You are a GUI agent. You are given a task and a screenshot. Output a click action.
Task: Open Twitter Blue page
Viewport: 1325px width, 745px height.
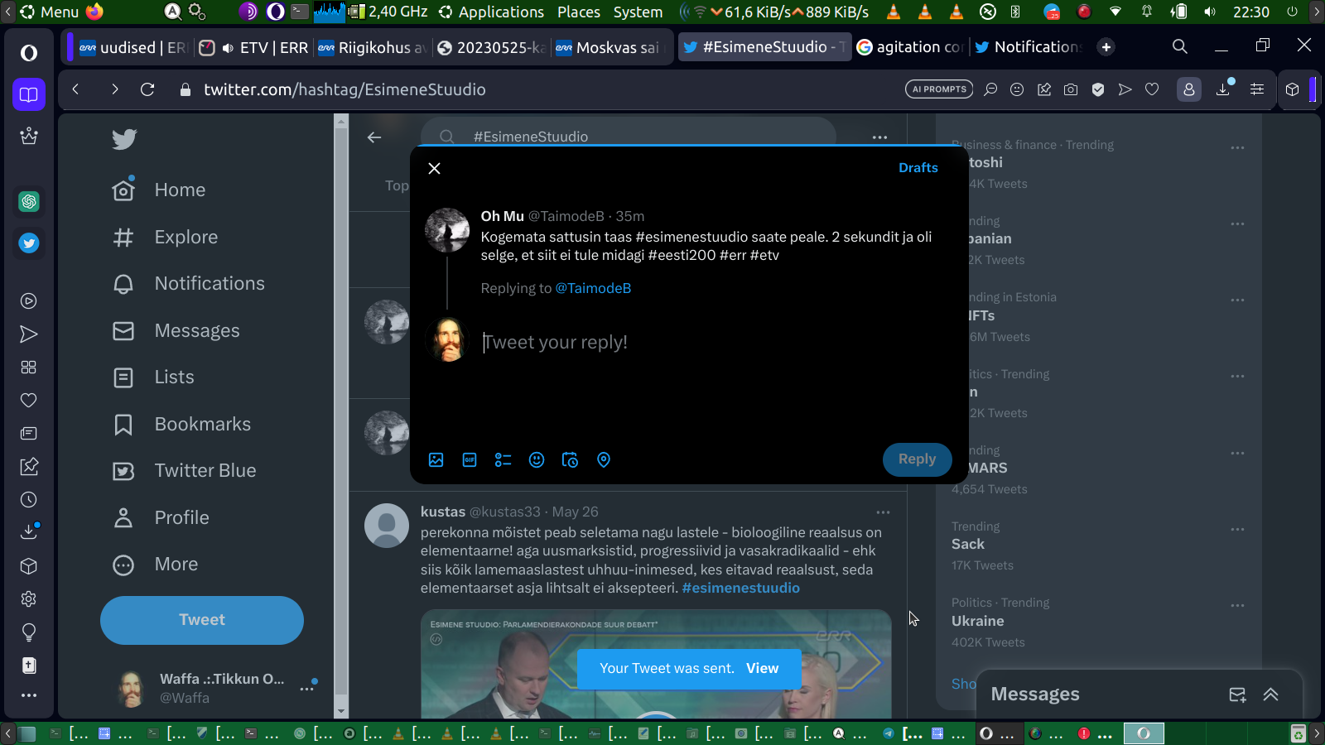tap(185, 471)
